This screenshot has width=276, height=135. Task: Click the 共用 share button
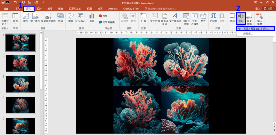pyautogui.click(x=268, y=9)
